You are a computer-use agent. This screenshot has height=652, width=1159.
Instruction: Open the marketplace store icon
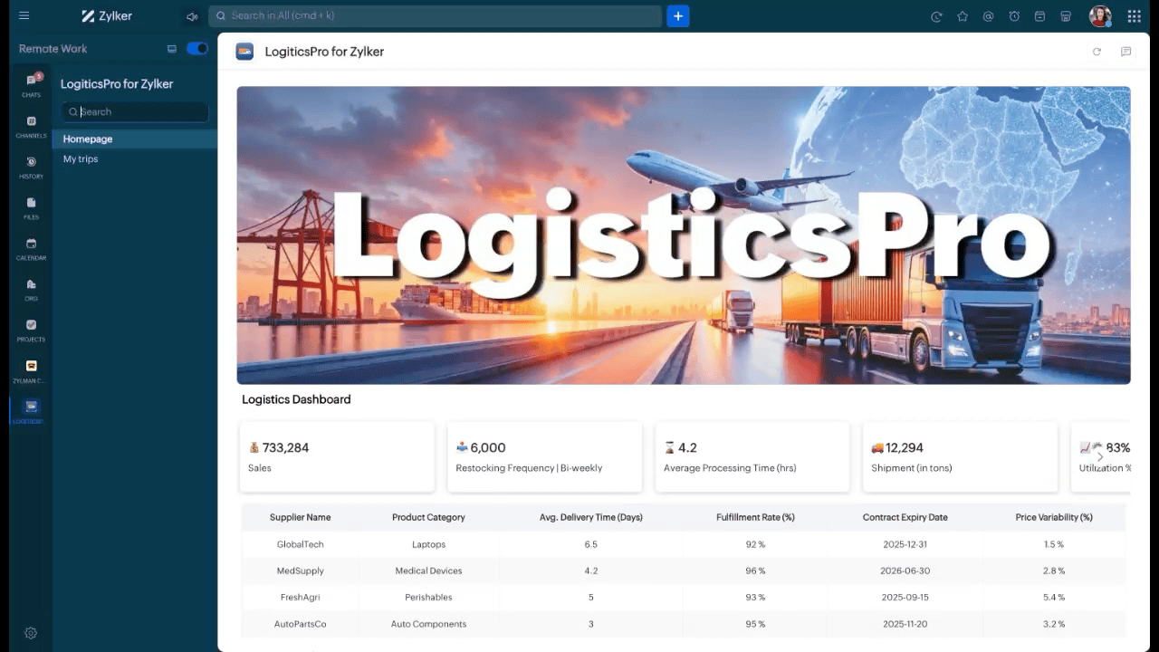click(x=1066, y=16)
